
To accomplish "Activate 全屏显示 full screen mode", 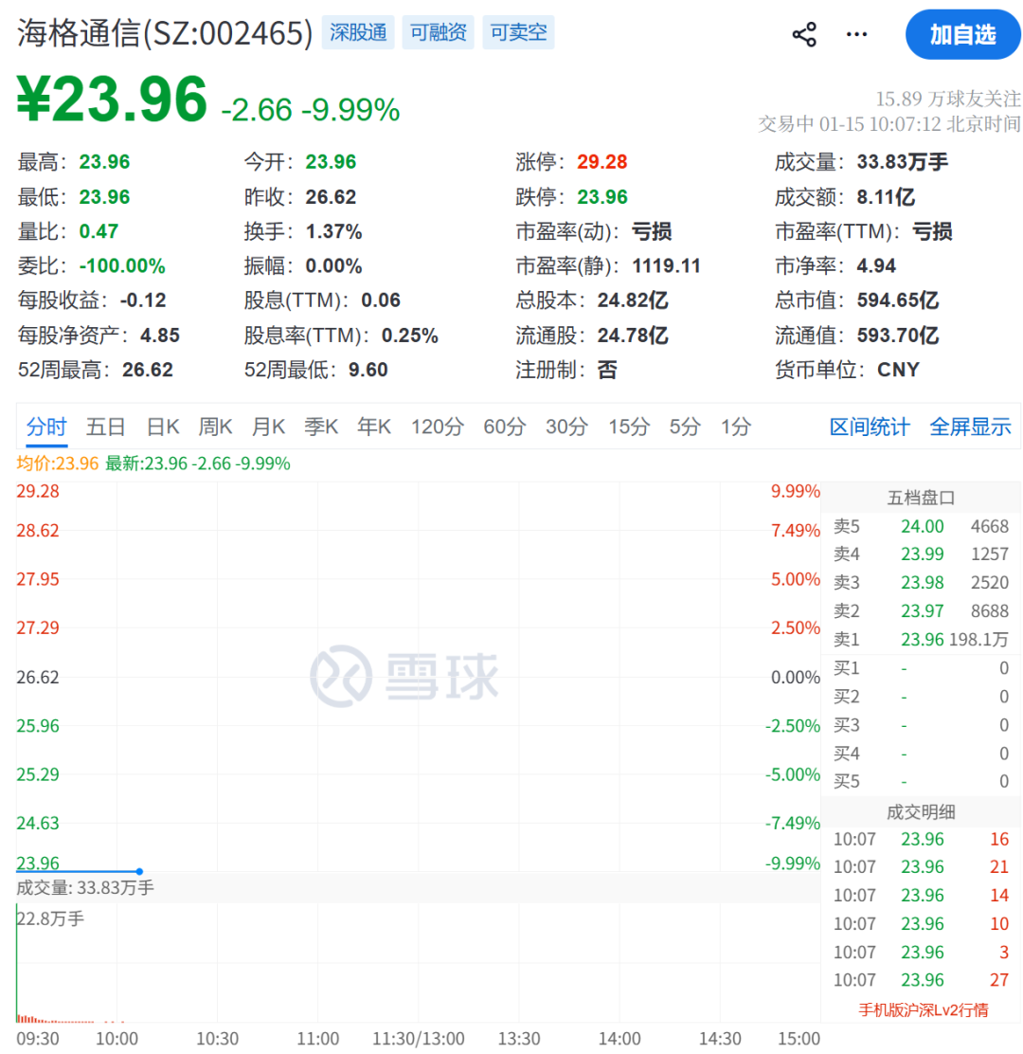I will pyautogui.click(x=971, y=427).
